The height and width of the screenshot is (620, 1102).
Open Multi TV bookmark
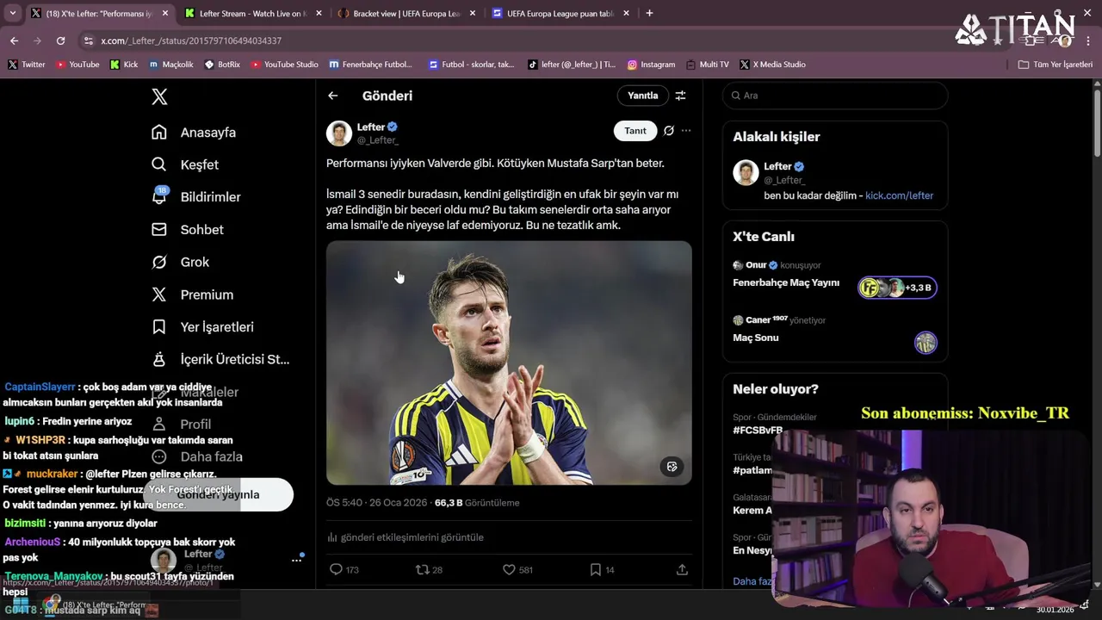click(708, 65)
